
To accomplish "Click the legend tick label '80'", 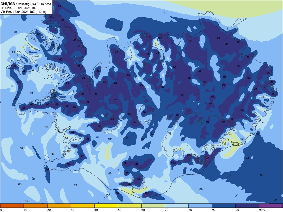I will [190, 210].
